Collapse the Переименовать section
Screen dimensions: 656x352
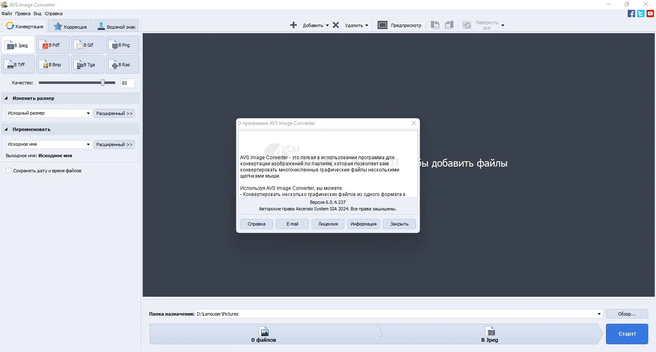pos(6,129)
